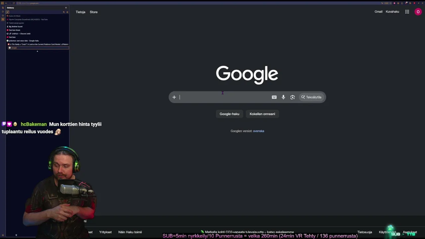Switch to the pokemon card value data tab
Viewport: 425px width, 239px height.
point(38,41)
